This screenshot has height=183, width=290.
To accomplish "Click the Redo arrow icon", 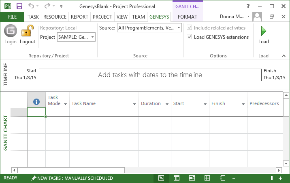I will [x=47, y=6].
